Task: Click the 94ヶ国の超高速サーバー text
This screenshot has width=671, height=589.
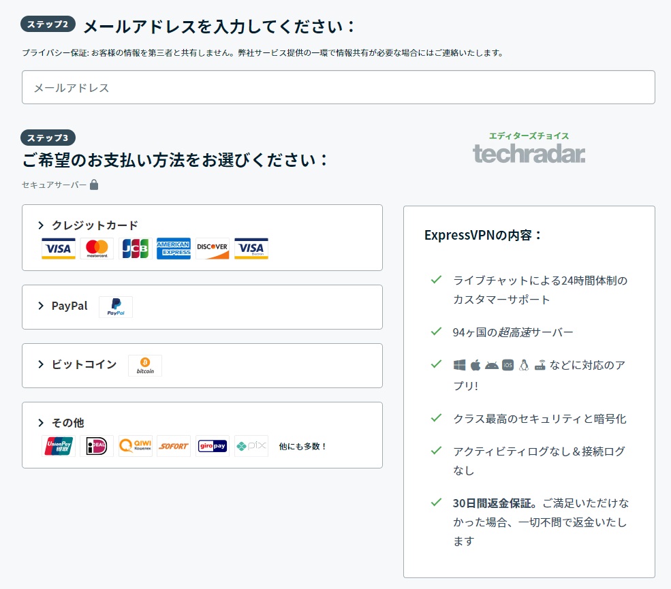Action: point(513,332)
